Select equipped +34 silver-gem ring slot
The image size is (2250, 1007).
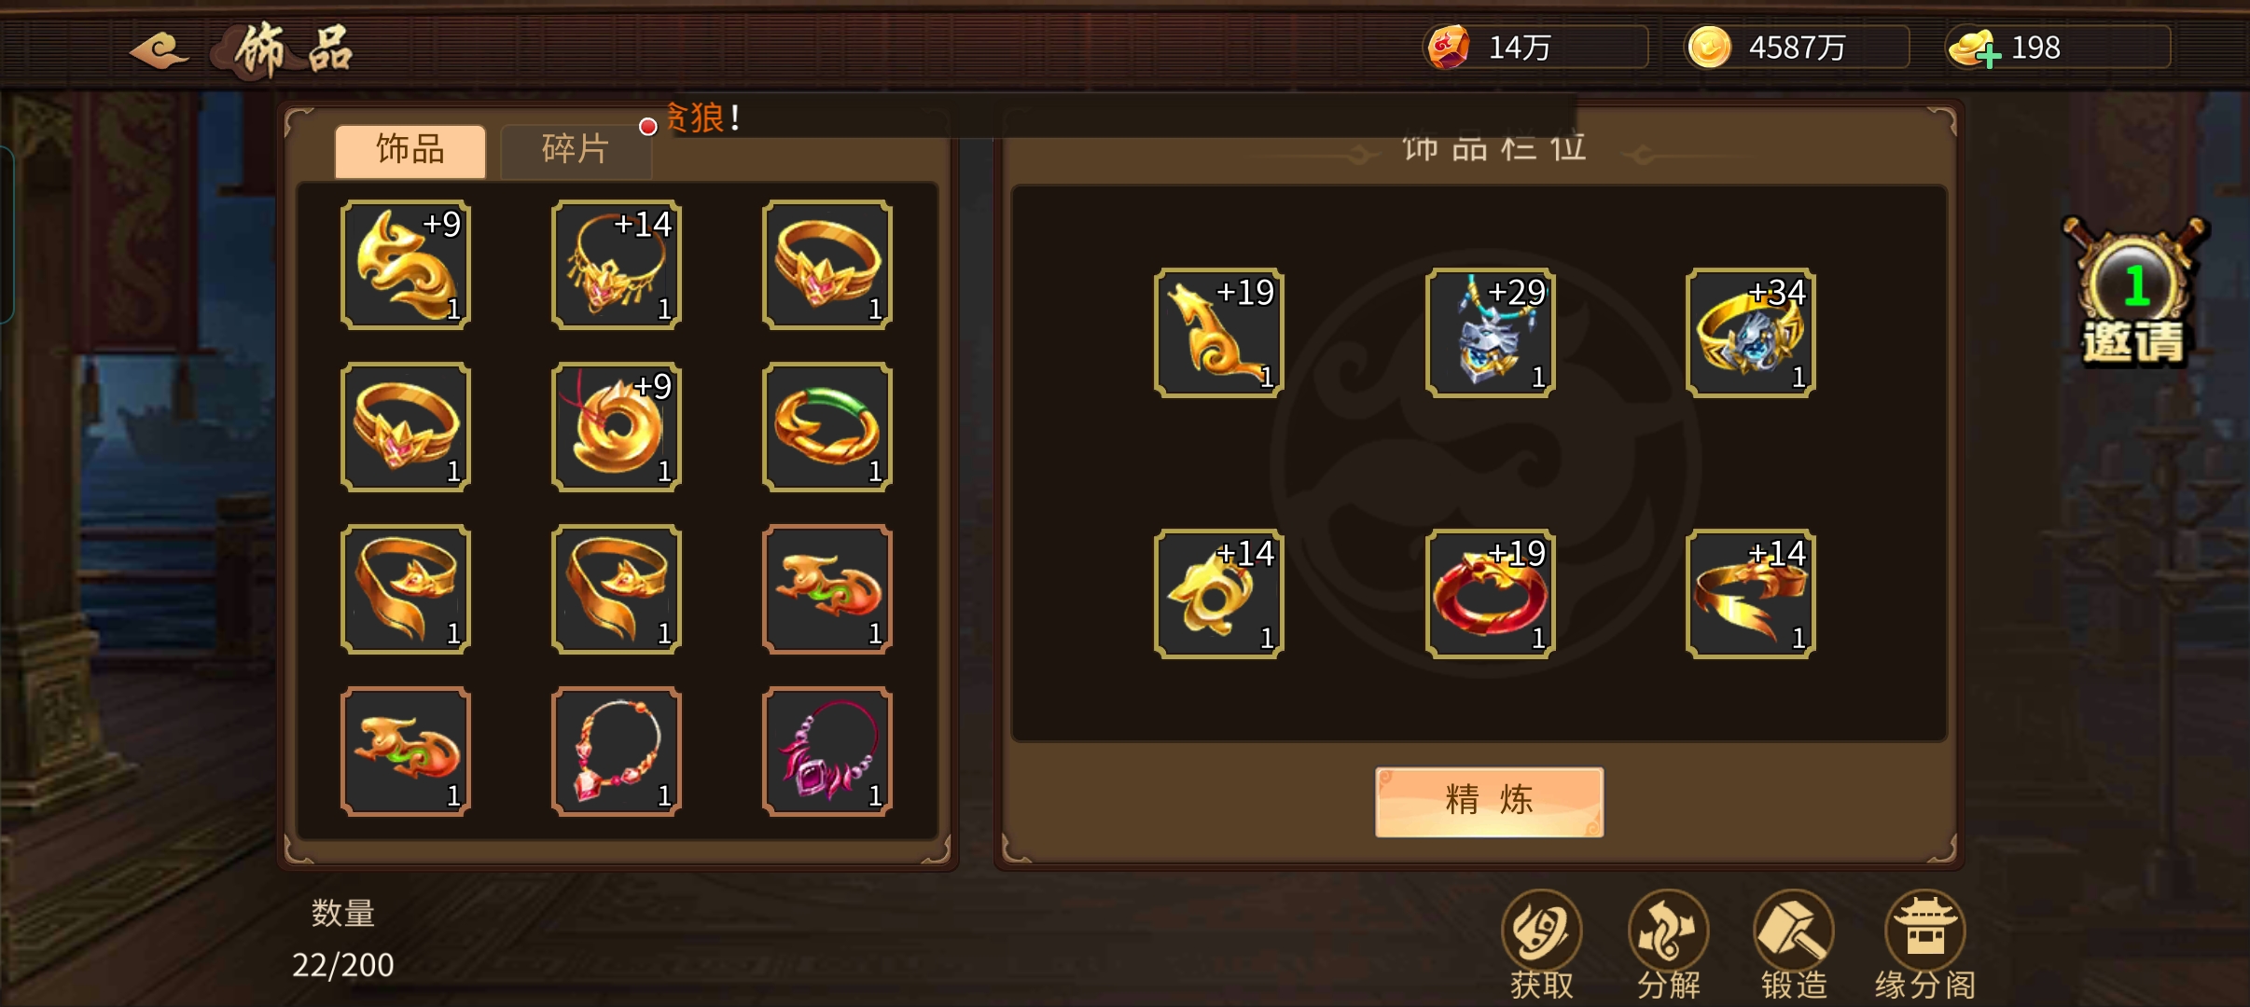(x=1750, y=333)
